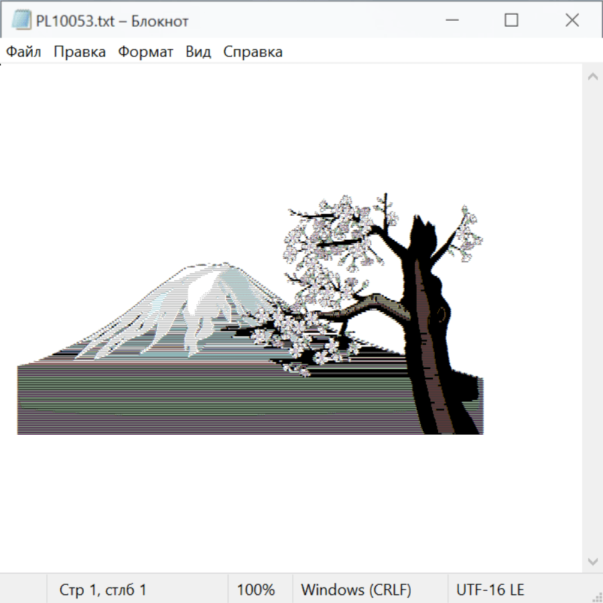Open the Справка menu
603x603 pixels.
[x=253, y=52]
